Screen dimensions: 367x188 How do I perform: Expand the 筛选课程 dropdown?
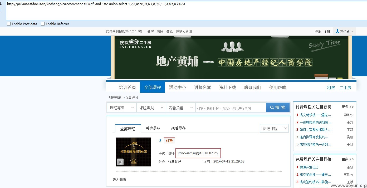274,128
